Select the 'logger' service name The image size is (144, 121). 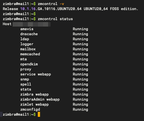[27, 44]
